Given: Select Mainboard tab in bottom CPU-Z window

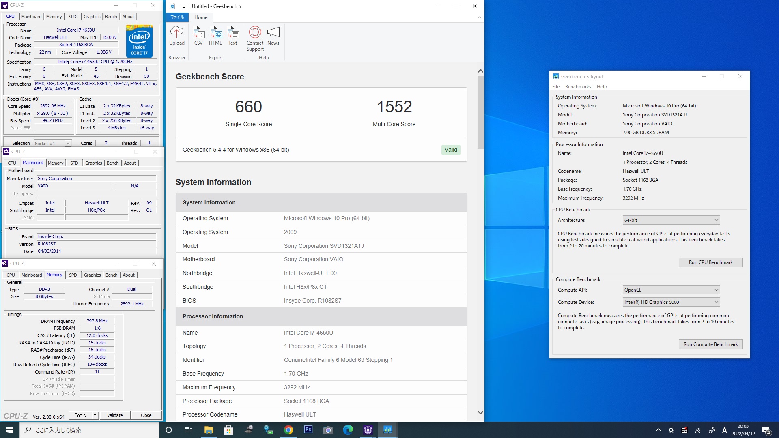Looking at the screenshot, I should (x=32, y=275).
